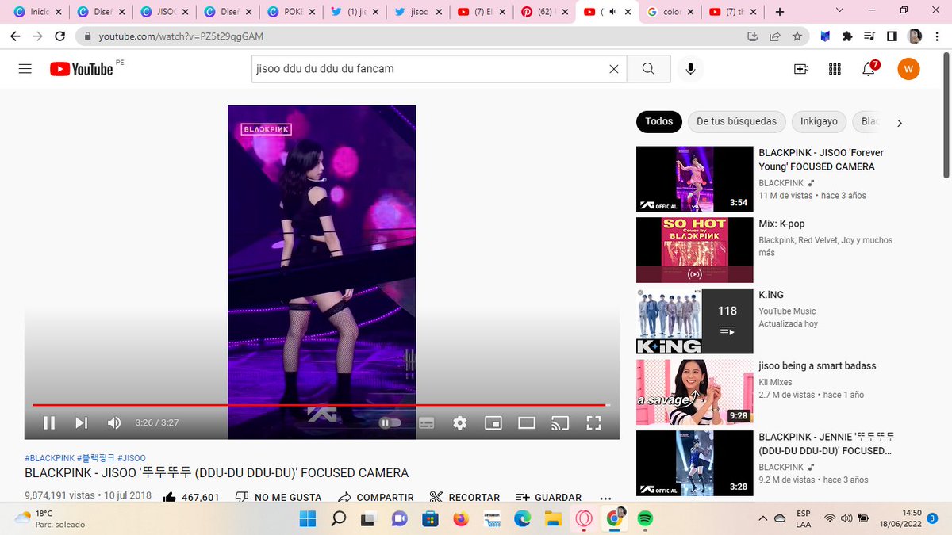952x535 pixels.
Task: Open the YouTube hamburger guide menu
Action: (25, 69)
